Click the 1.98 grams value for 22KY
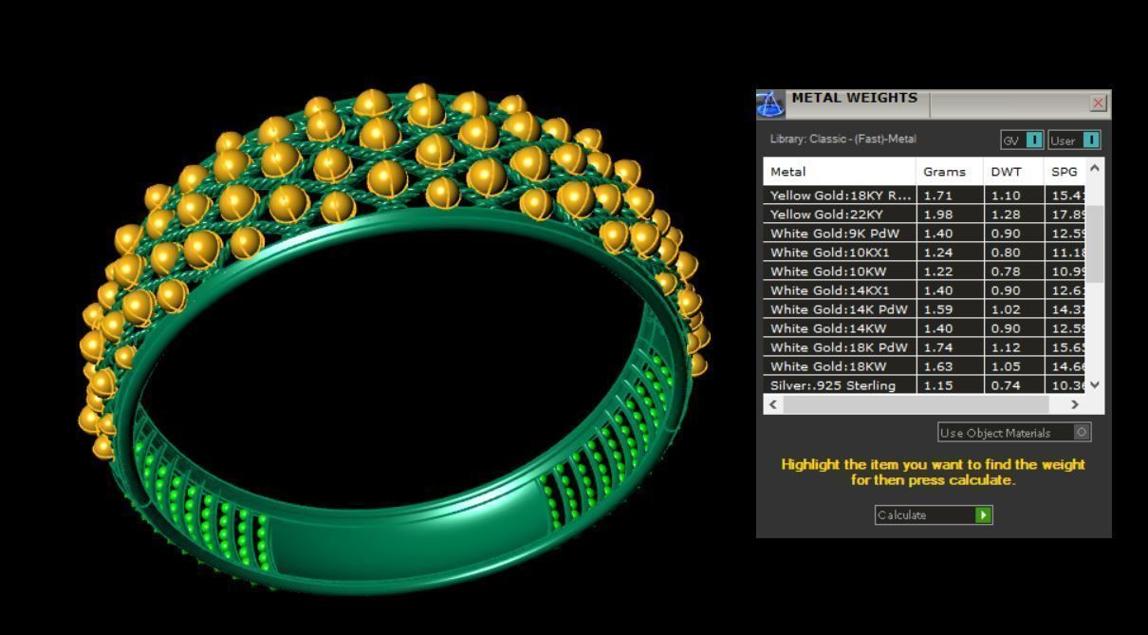The width and height of the screenshot is (1148, 635). 937,215
